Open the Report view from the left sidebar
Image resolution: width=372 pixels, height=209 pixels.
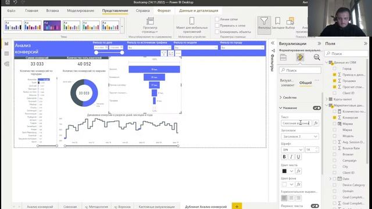point(6,44)
